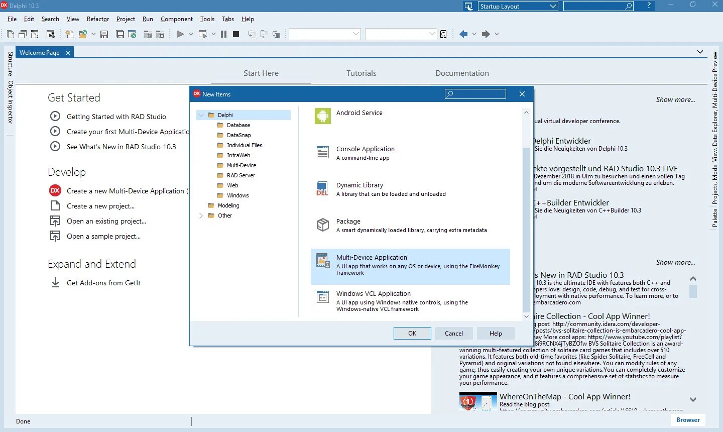Click the Step Over icon
The width and height of the screenshot is (723, 432).
264,34
